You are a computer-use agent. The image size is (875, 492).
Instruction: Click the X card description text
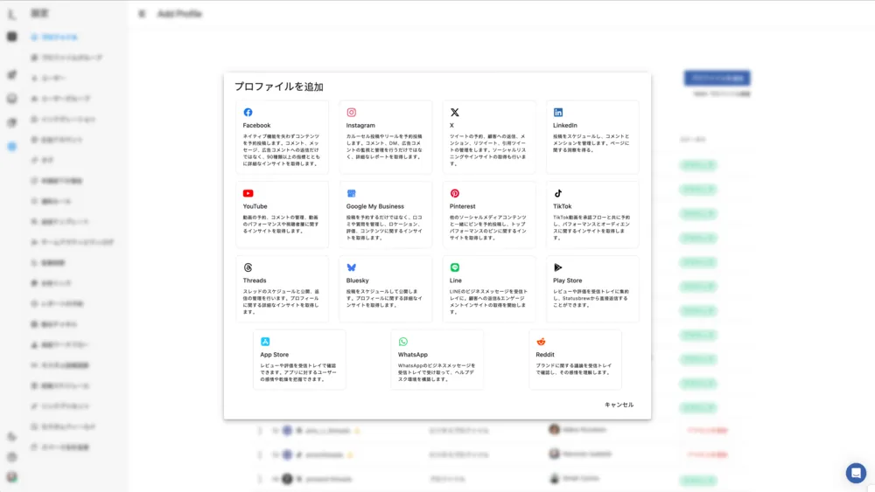487,150
